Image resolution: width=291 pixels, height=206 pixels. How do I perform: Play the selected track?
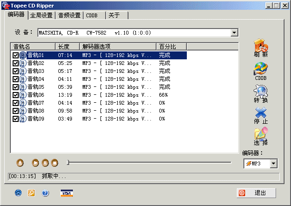coord(35,163)
